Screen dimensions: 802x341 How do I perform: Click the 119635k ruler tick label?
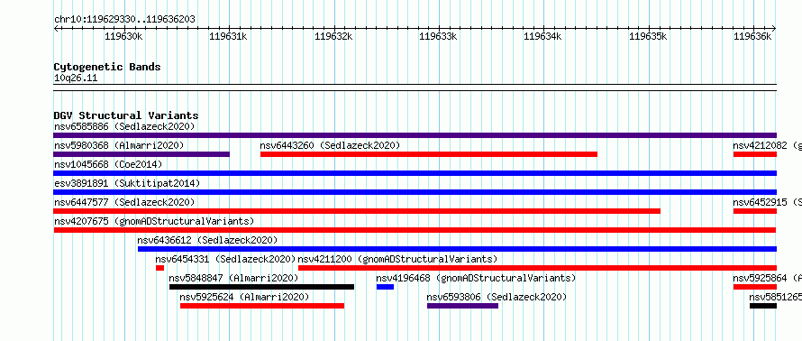point(648,36)
